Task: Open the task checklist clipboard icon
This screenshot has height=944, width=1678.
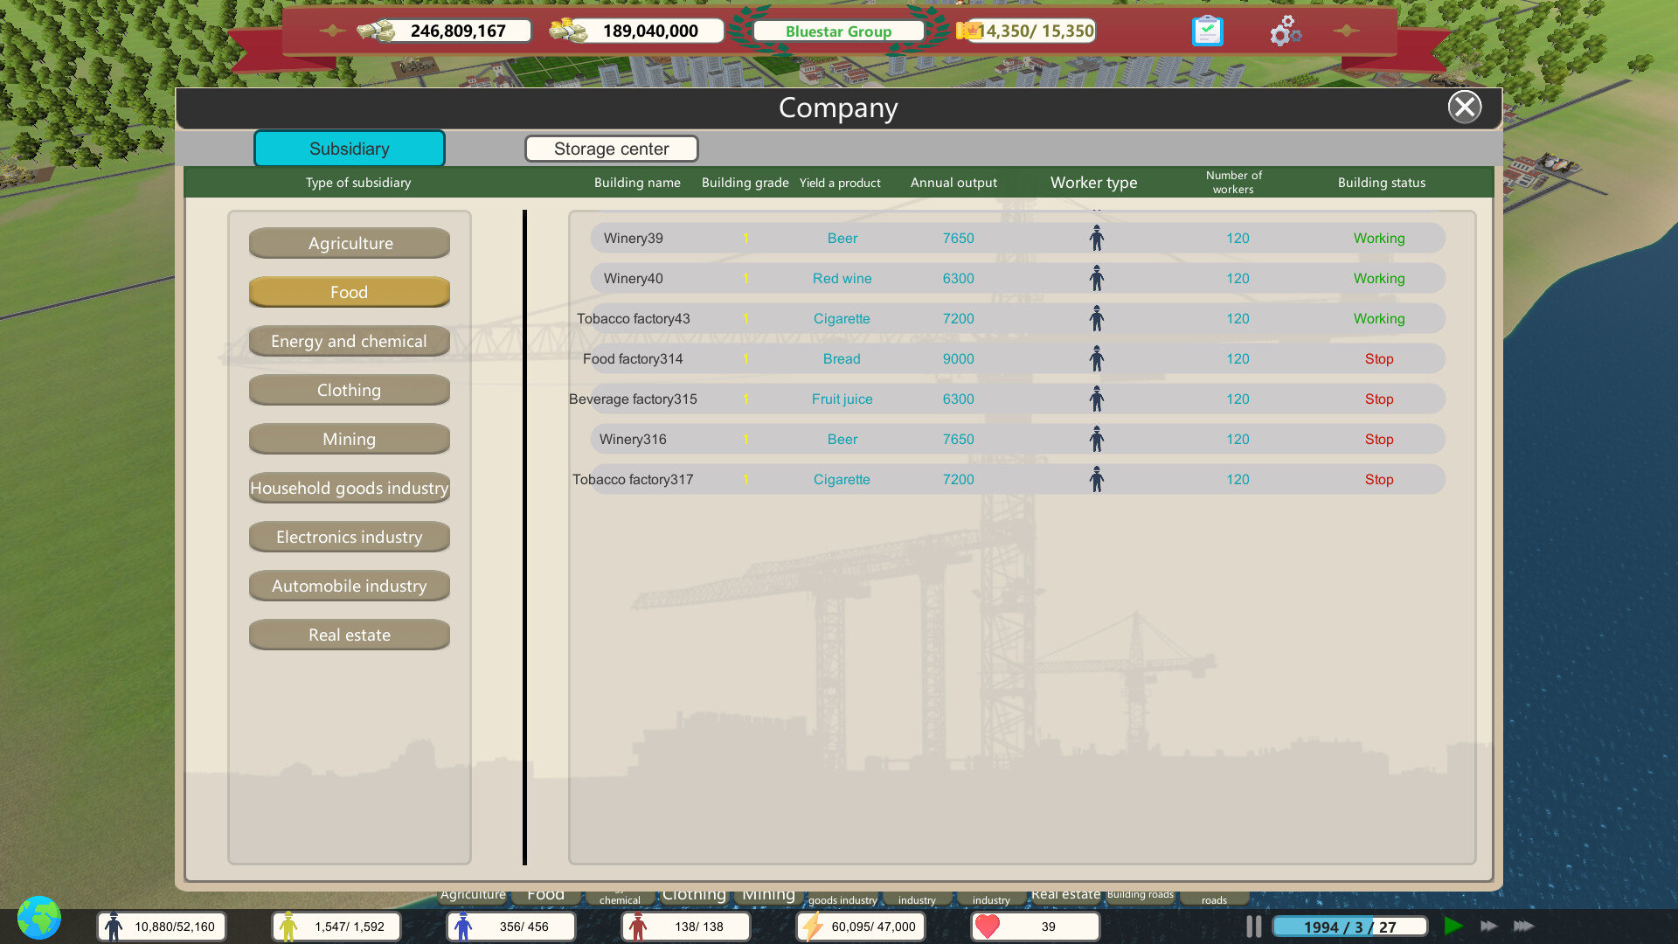Action: 1207,31
